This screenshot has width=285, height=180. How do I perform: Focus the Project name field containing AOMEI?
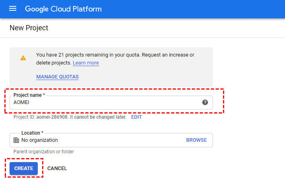pos(103,102)
